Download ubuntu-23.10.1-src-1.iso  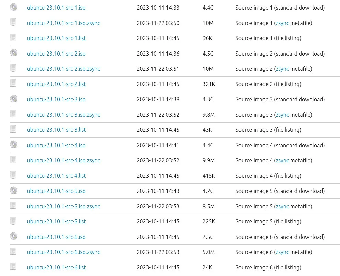56,8
